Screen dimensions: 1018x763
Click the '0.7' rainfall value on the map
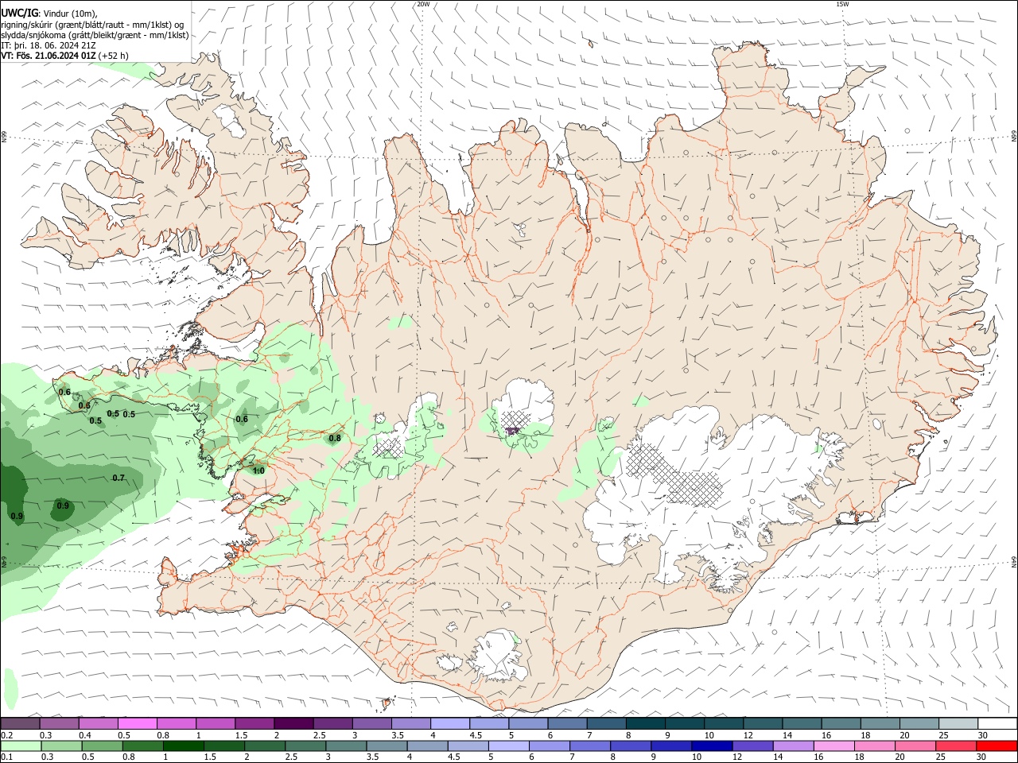(x=119, y=478)
